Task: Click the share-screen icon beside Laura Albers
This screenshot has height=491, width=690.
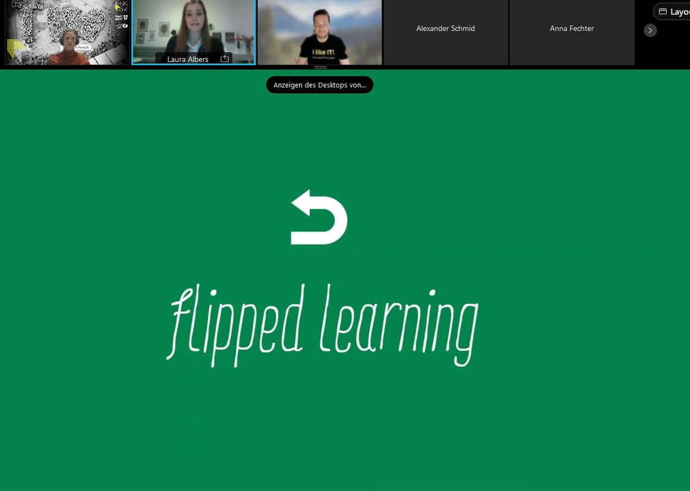Action: 224,59
